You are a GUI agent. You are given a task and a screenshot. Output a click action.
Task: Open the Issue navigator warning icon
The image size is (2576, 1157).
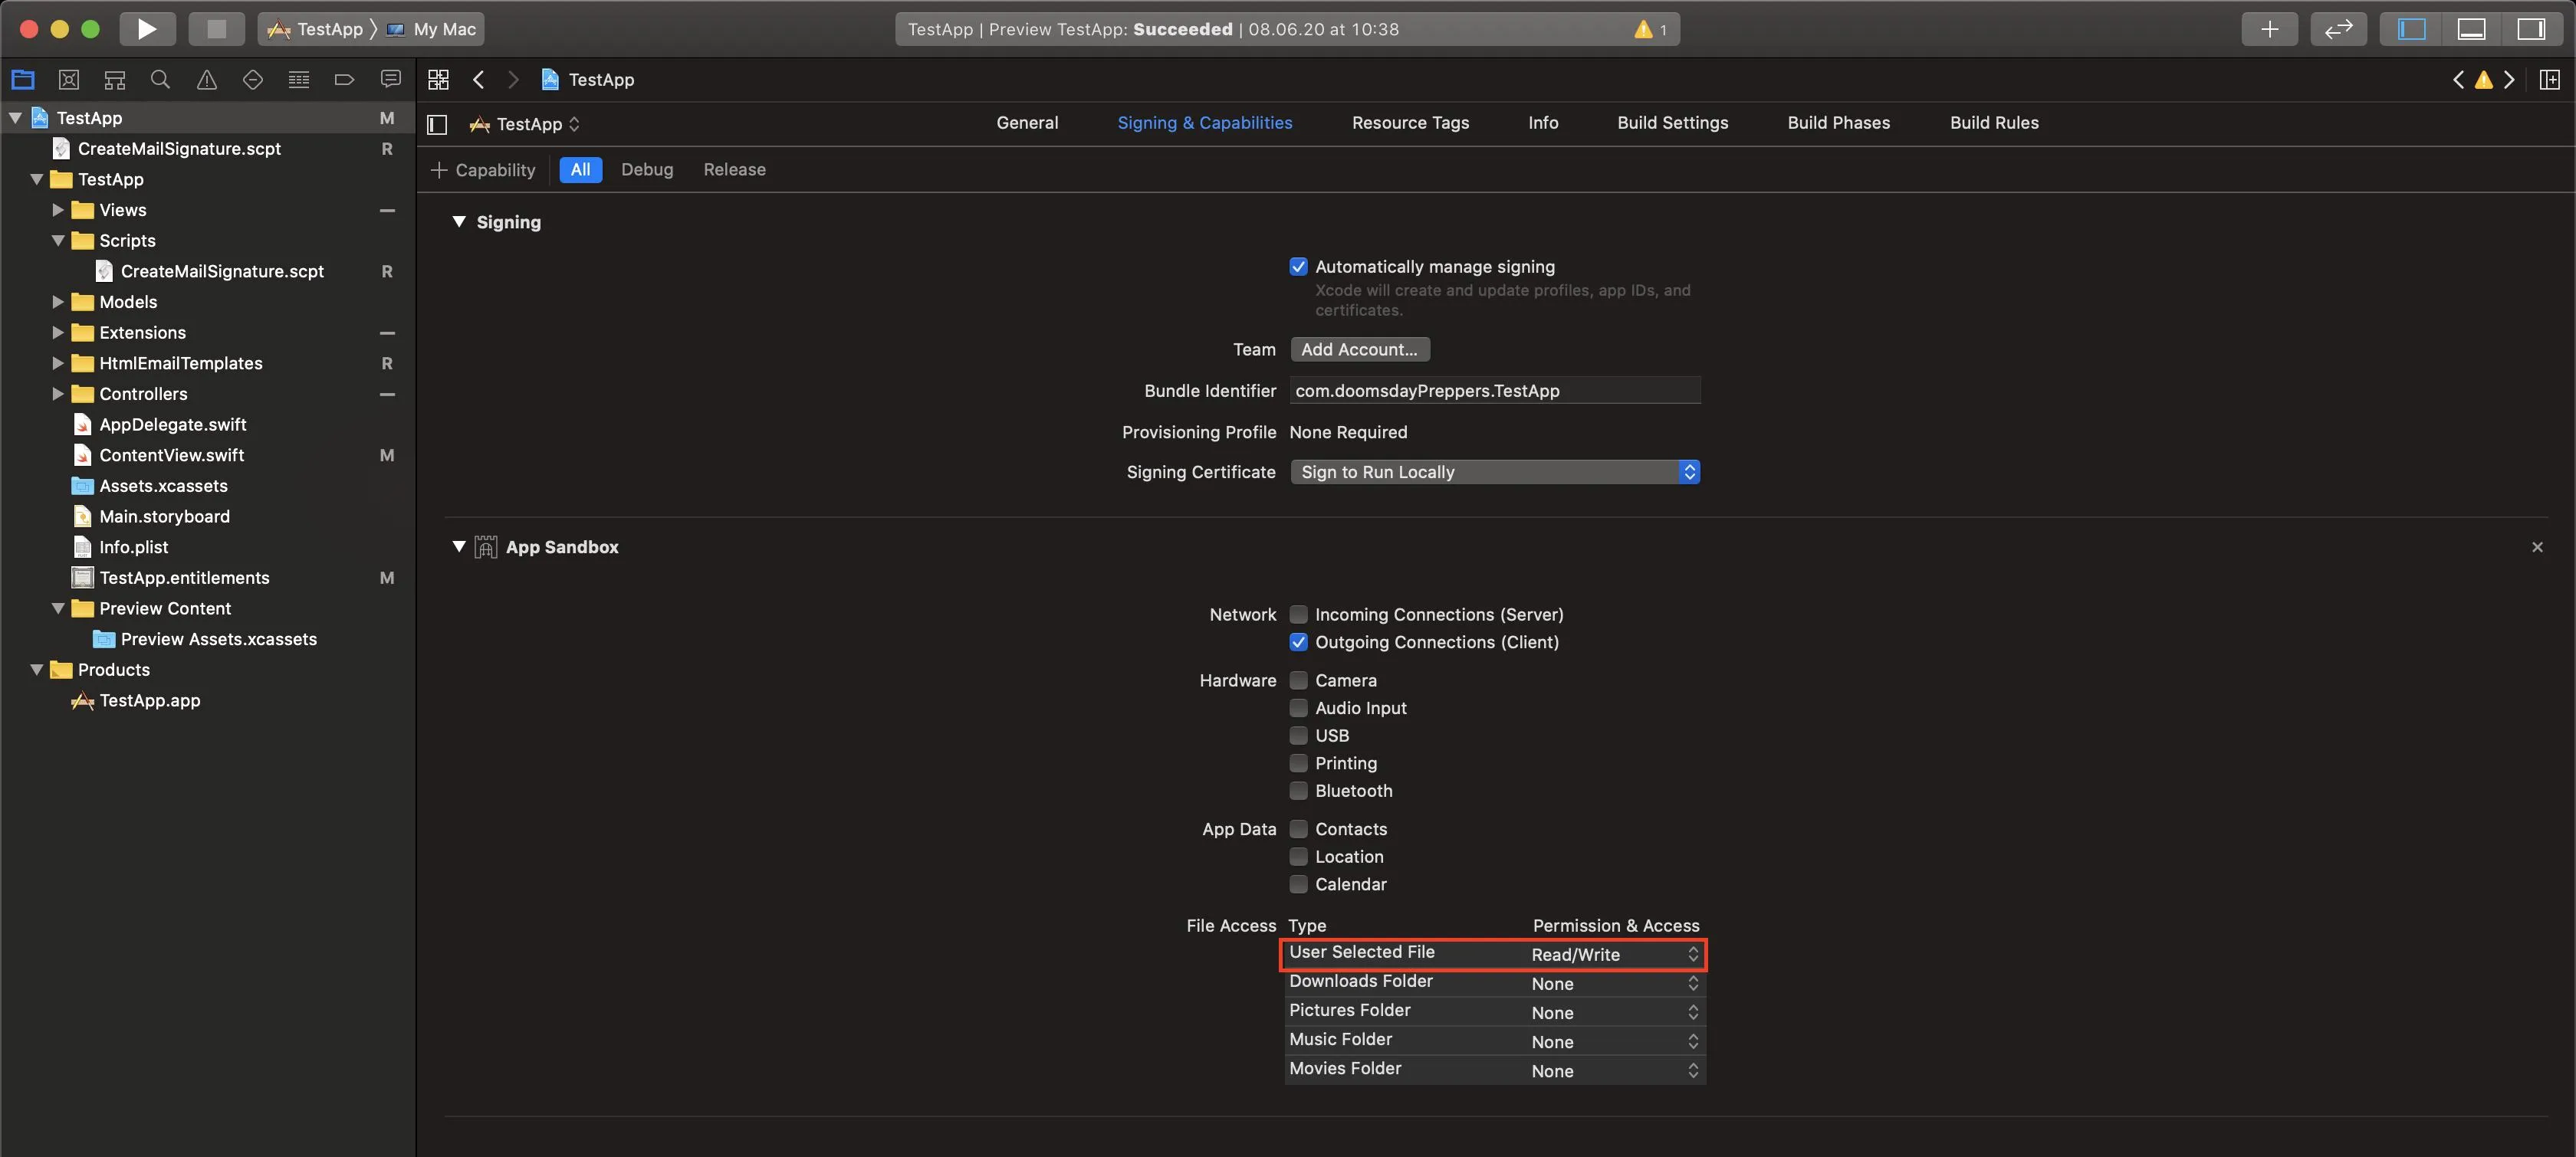click(x=206, y=80)
